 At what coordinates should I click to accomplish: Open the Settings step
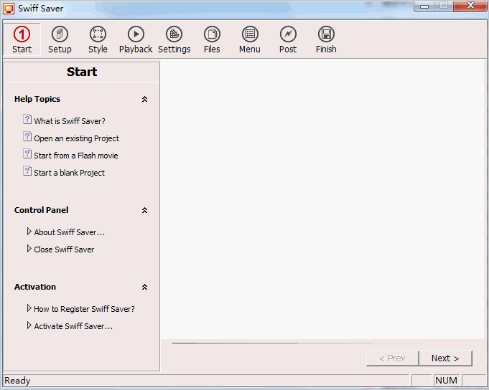coord(174,39)
